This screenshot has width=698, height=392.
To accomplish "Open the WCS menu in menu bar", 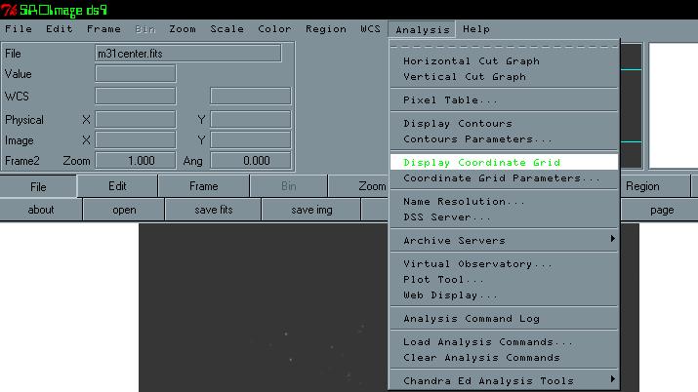I will 370,29.
